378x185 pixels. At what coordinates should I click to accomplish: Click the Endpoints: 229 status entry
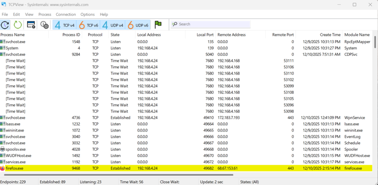click(13, 182)
